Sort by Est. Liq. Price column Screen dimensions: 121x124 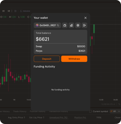(x=37, y=117)
